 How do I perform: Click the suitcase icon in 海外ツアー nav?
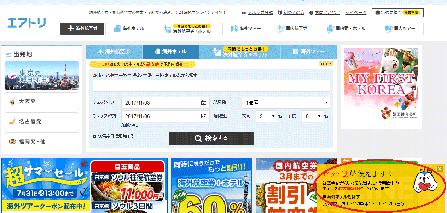tap(234, 28)
